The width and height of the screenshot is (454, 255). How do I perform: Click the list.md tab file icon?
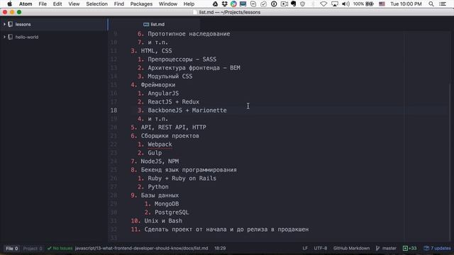(146, 24)
